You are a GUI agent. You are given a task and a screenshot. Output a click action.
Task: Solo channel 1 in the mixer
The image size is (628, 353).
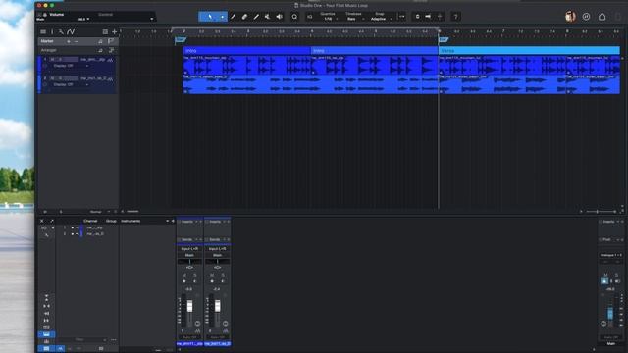pos(195,275)
